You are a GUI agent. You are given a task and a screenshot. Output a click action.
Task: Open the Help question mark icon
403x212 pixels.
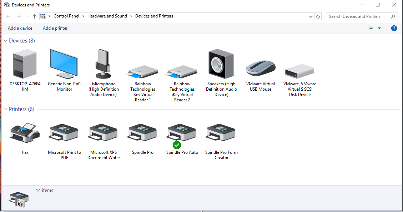click(x=394, y=28)
